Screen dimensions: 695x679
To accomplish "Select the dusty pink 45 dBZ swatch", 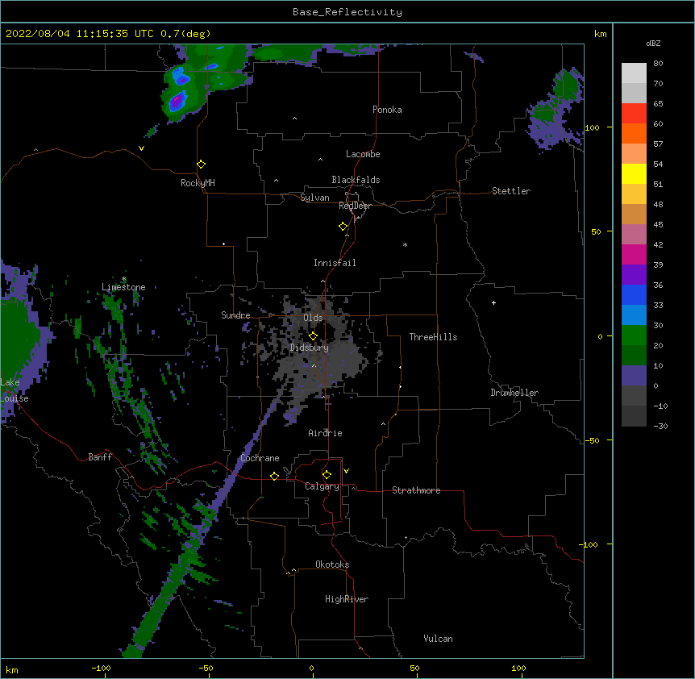I will (634, 235).
